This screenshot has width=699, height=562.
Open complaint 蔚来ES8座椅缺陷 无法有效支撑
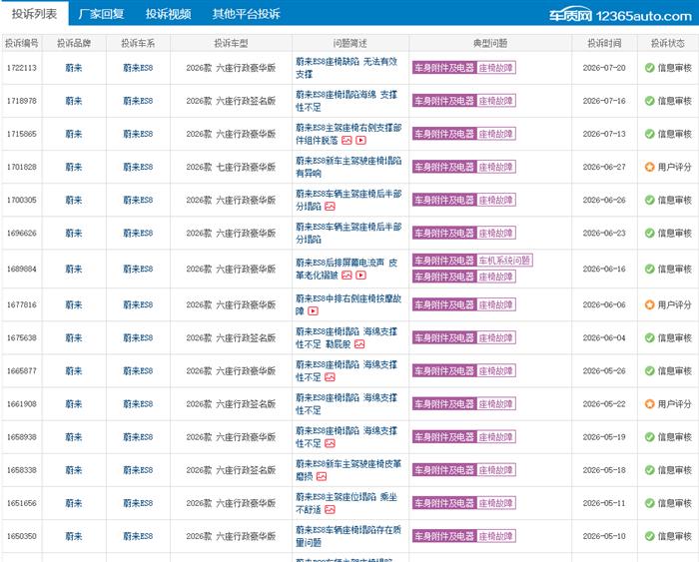(347, 68)
